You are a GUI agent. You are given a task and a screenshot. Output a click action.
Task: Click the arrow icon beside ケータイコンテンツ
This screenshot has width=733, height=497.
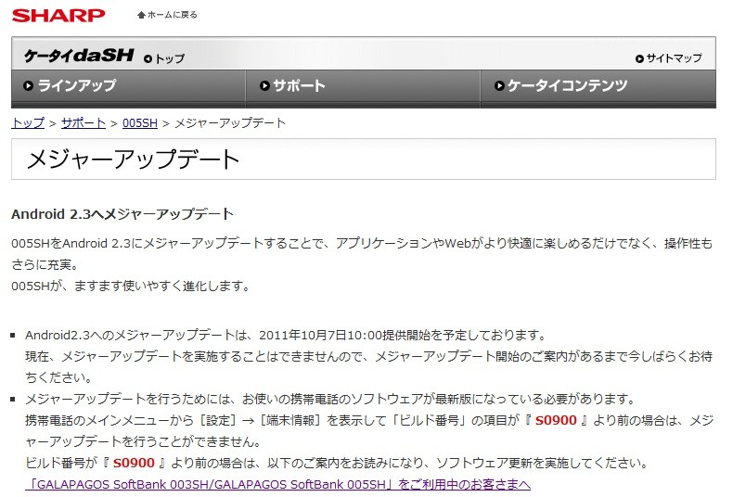tap(499, 85)
